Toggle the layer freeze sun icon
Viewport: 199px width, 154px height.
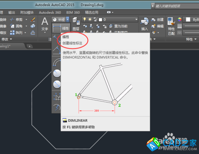[x=90, y=20]
